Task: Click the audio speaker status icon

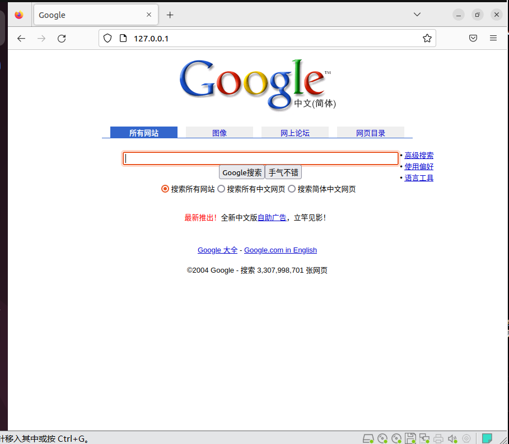Action: 452,438
